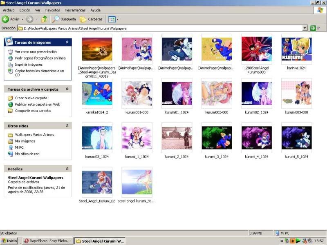Screen dimensions: 327x245
Task: Click 'Compartir esta carpeta'
Action: [33, 111]
